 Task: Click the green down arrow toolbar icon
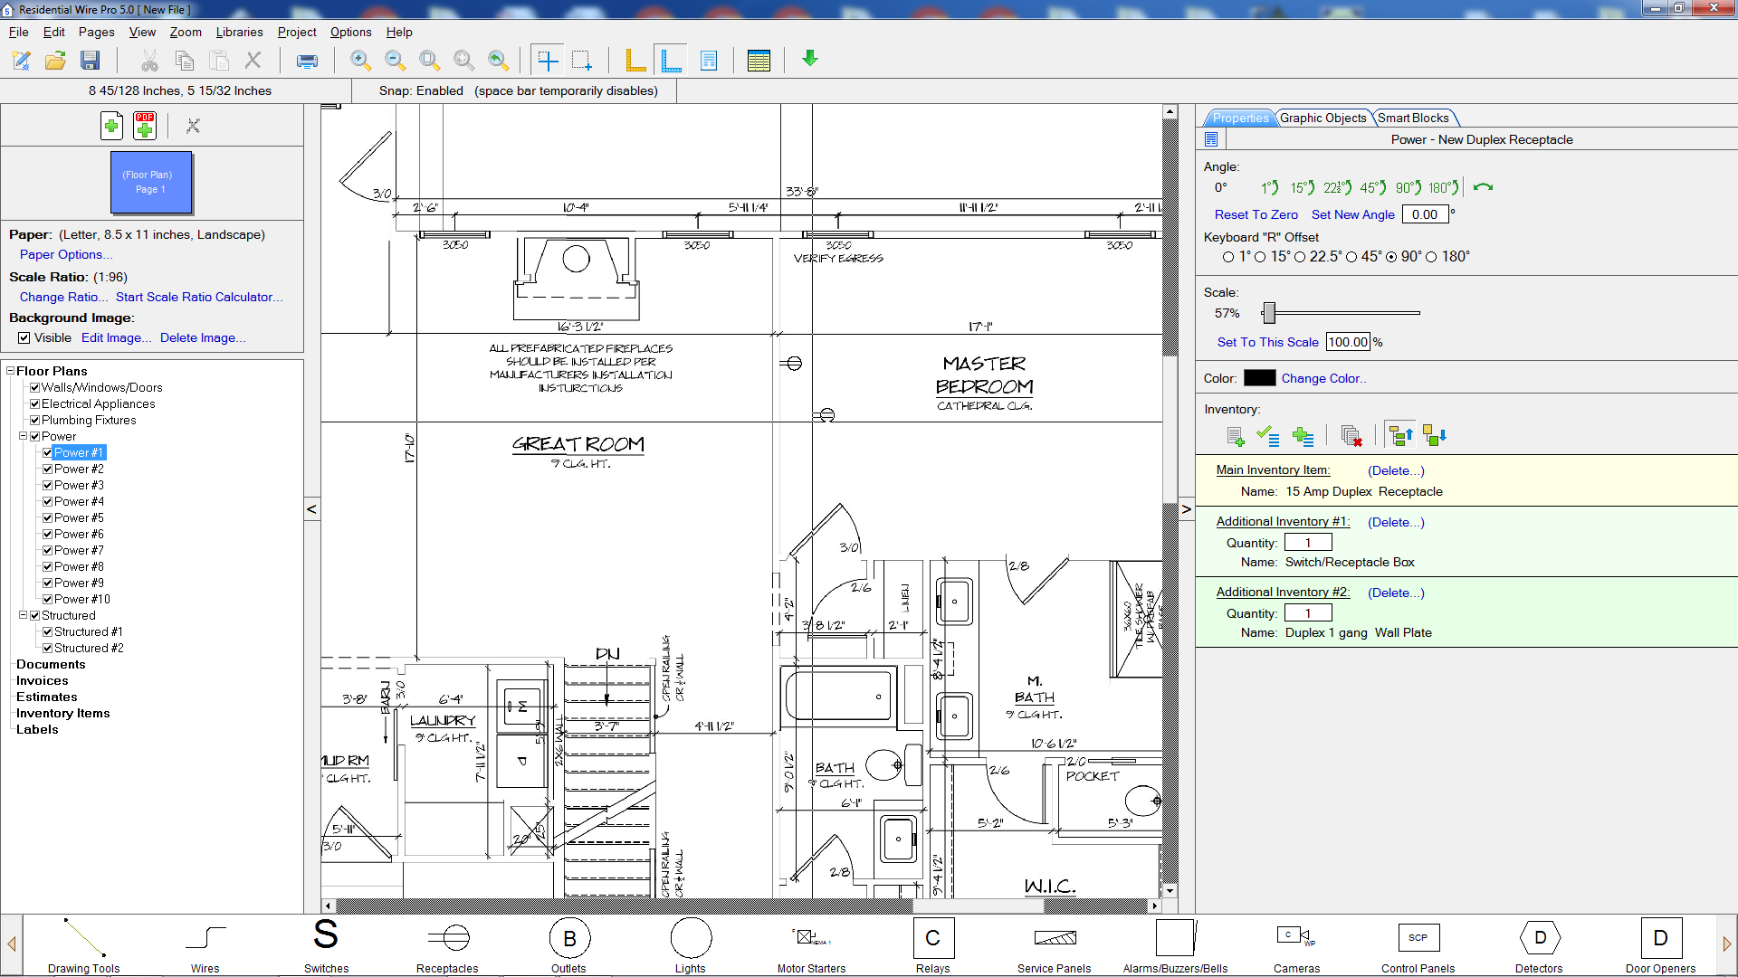[x=810, y=59]
